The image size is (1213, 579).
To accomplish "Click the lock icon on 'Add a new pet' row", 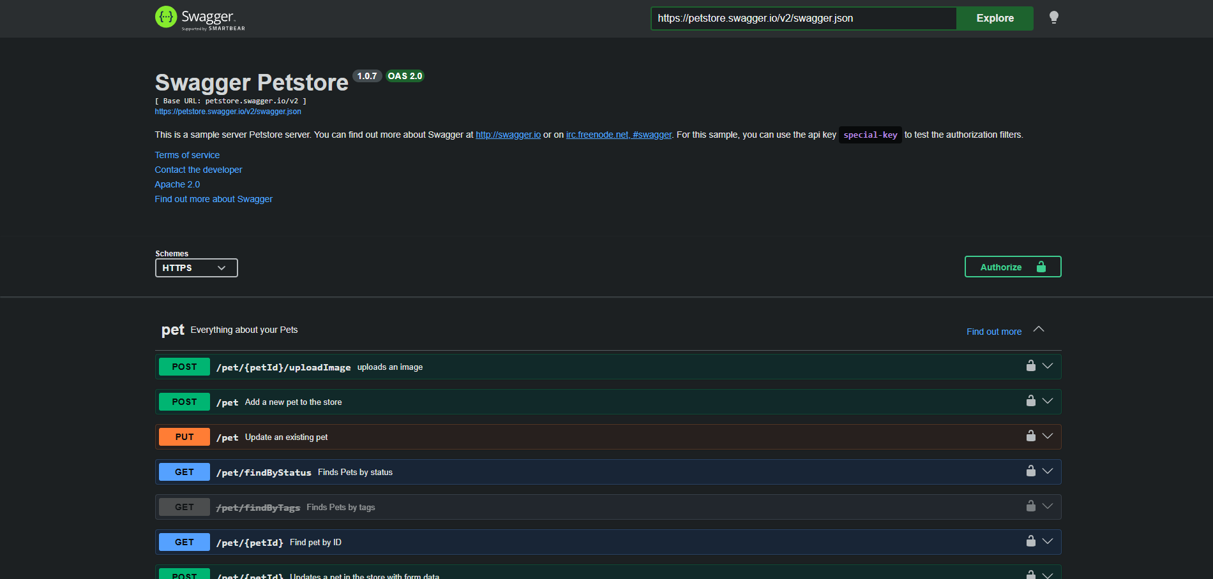I will [1030, 400].
